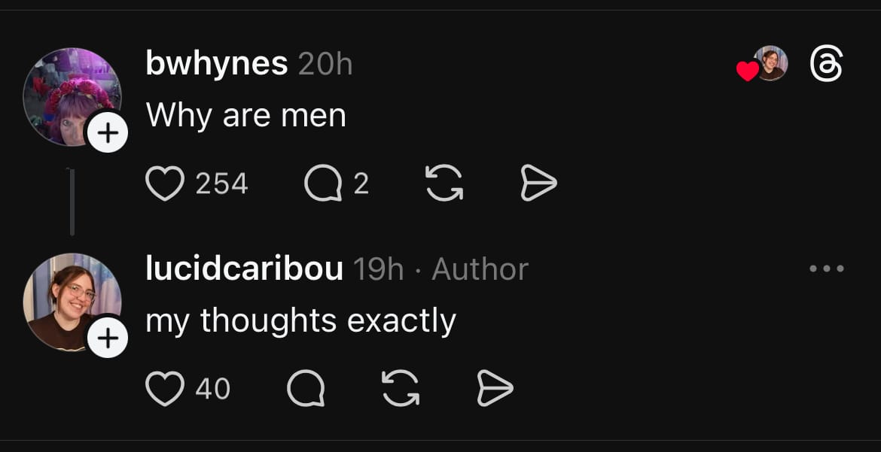Open the 20h timestamp on bwhynes post
881x452 pixels.
325,64
